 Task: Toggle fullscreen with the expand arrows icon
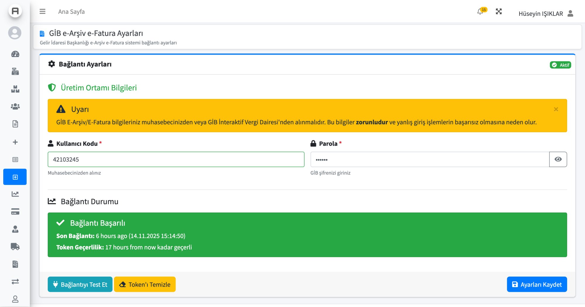(x=499, y=11)
